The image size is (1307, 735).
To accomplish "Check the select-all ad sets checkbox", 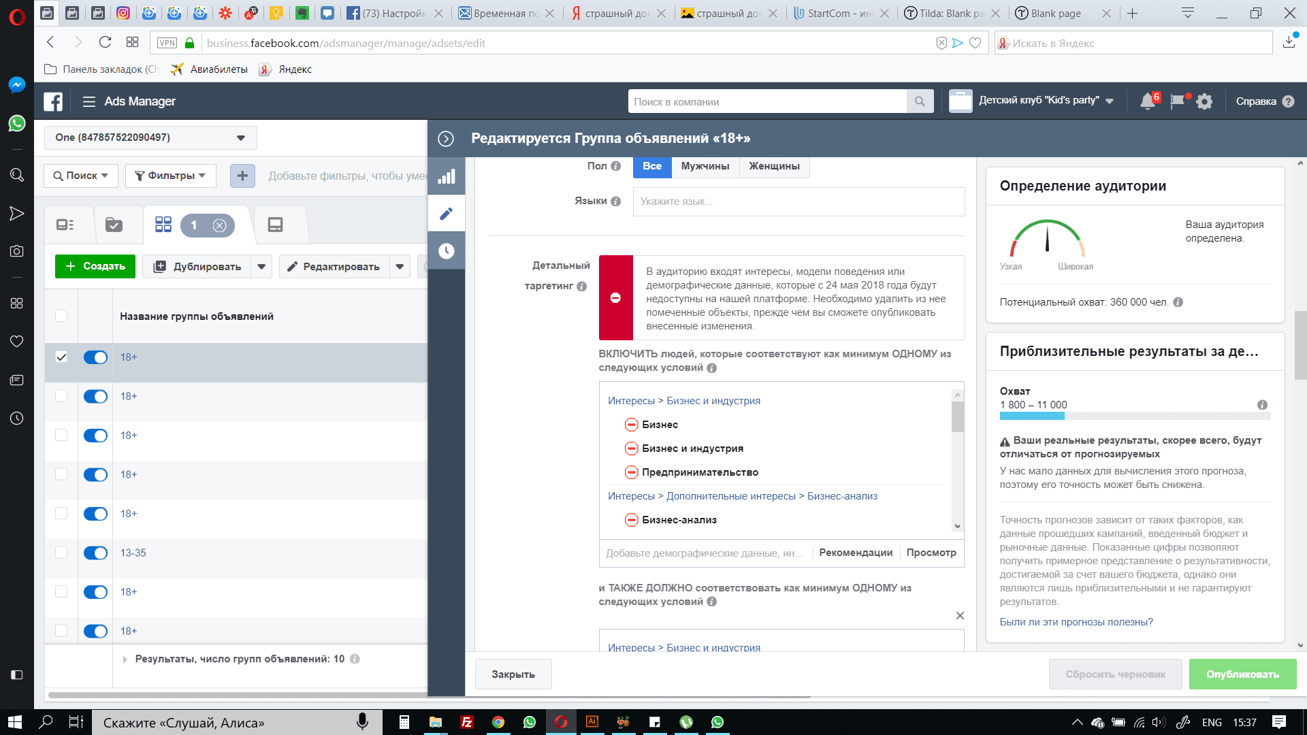I will pyautogui.click(x=61, y=316).
